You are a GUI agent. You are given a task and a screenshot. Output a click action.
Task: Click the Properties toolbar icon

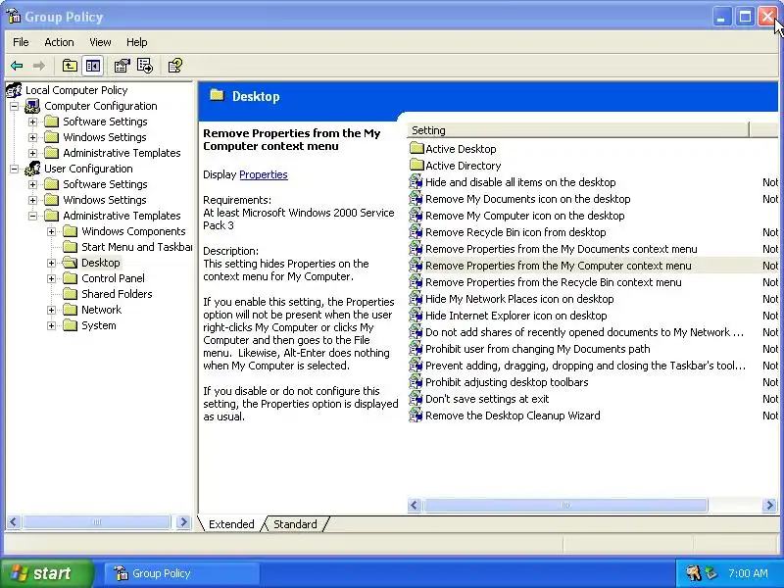tap(122, 66)
